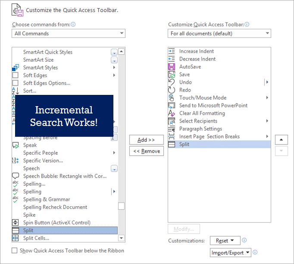
Task: Select the Increase Indent icon
Action: point(172,51)
